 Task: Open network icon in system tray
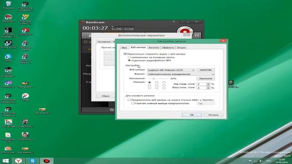256,161
